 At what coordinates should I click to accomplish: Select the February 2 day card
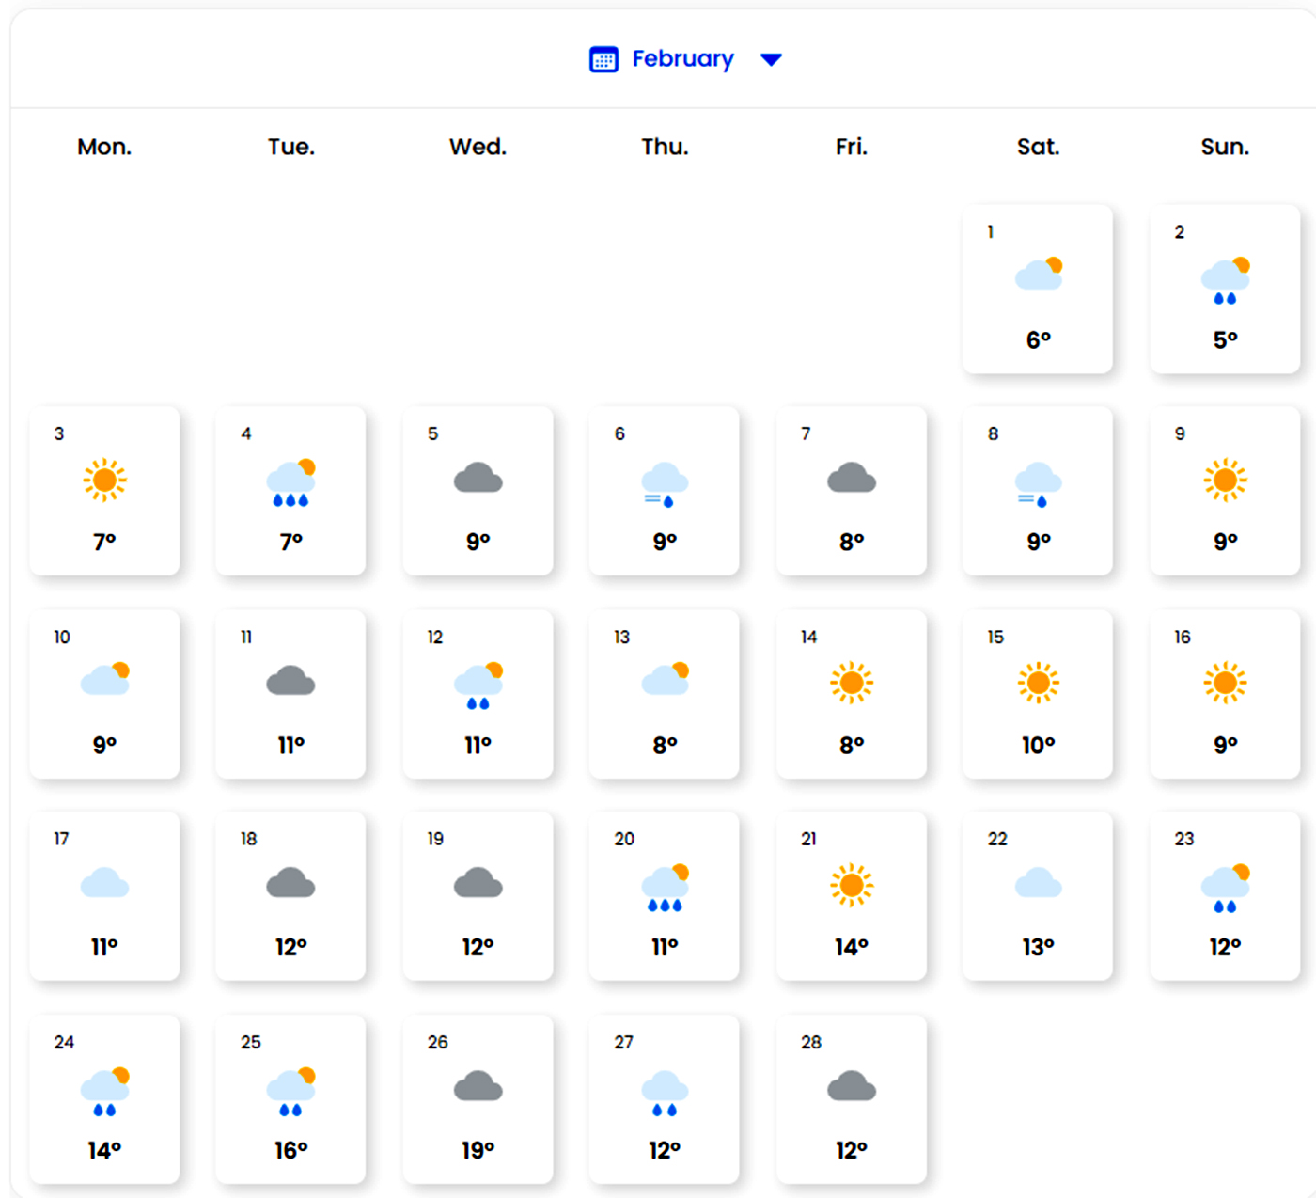[x=1225, y=289]
